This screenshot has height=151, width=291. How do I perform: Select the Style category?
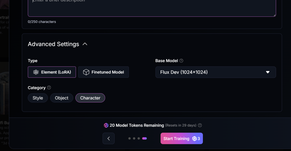pyautogui.click(x=38, y=98)
